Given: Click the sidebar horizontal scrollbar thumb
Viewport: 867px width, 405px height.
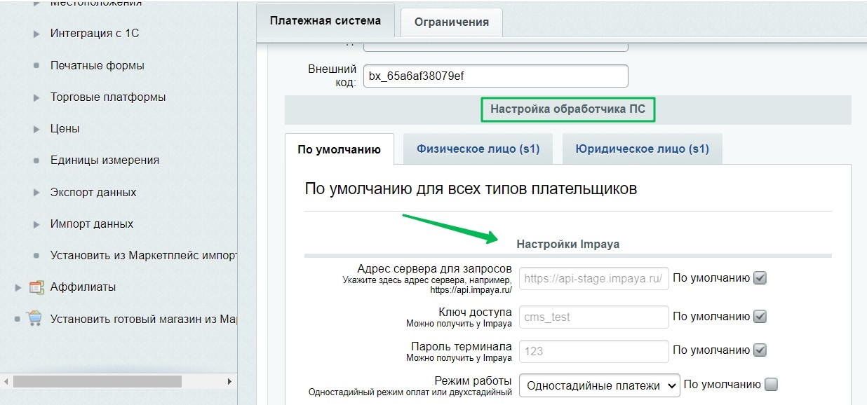Looking at the screenshot, I should point(97,381).
